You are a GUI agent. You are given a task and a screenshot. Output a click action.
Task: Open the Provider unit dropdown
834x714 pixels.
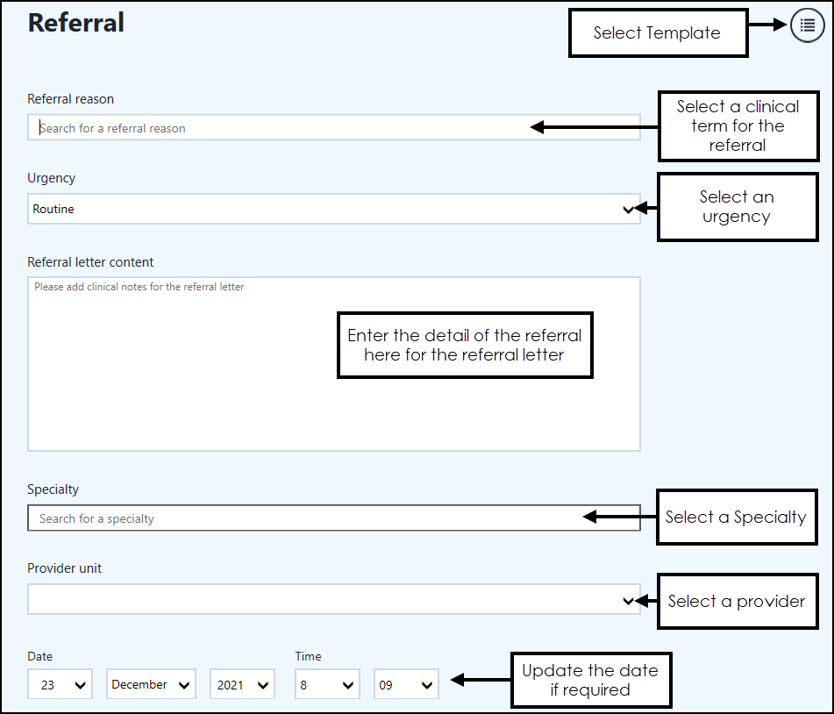[x=333, y=601]
